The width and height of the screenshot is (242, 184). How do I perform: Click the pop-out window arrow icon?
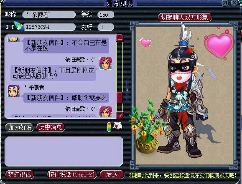[x=225, y=3]
